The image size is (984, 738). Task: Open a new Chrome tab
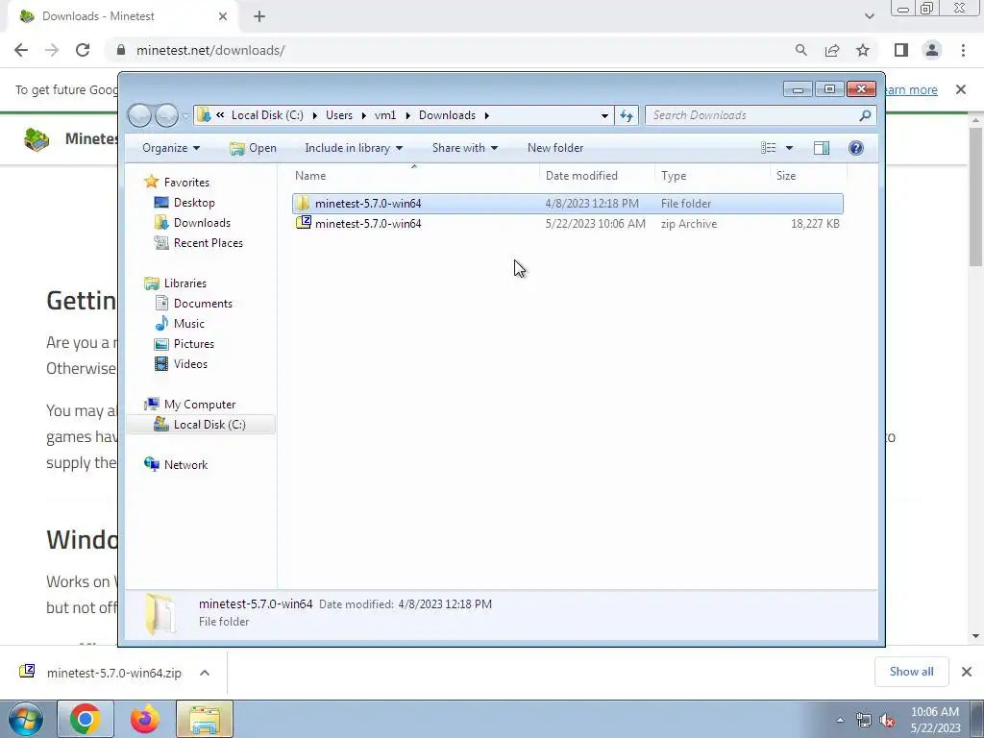[259, 16]
